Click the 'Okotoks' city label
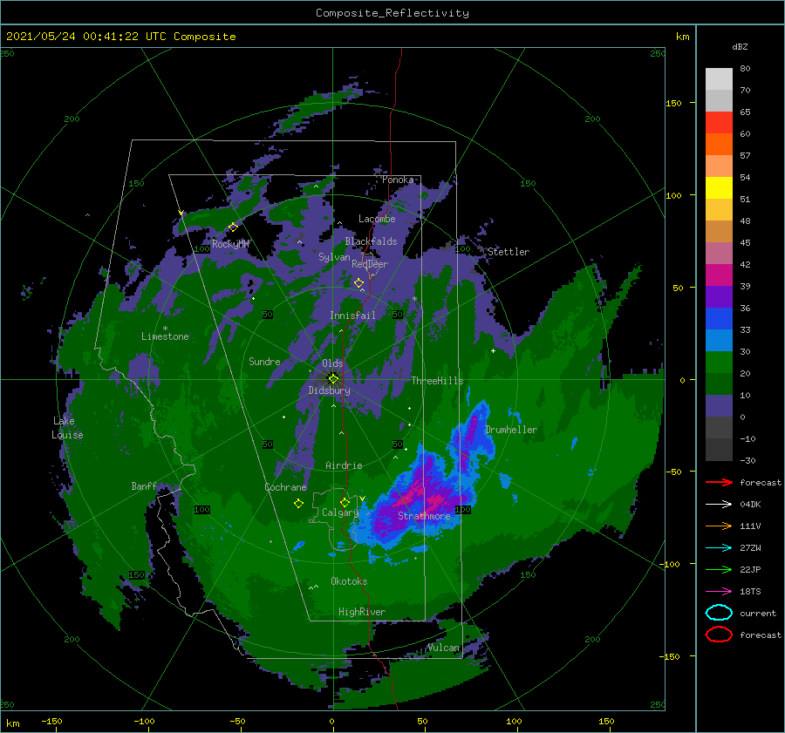The image size is (785, 733). click(349, 580)
